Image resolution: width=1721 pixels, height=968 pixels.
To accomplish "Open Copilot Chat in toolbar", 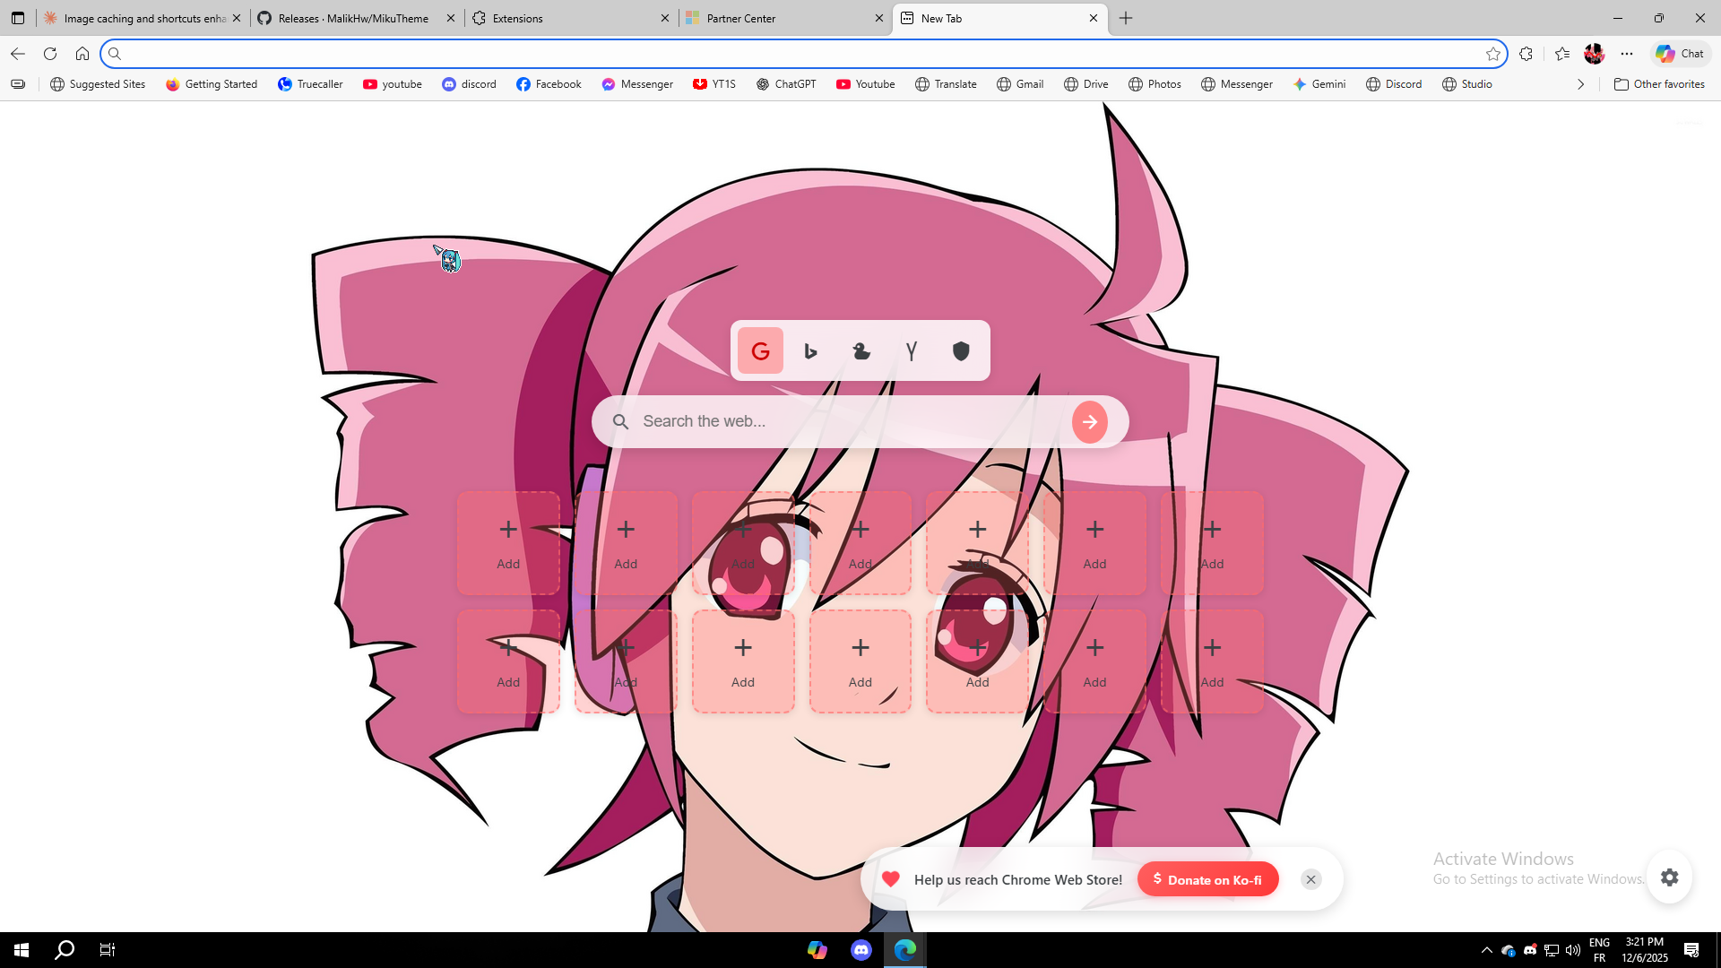I will [1680, 54].
